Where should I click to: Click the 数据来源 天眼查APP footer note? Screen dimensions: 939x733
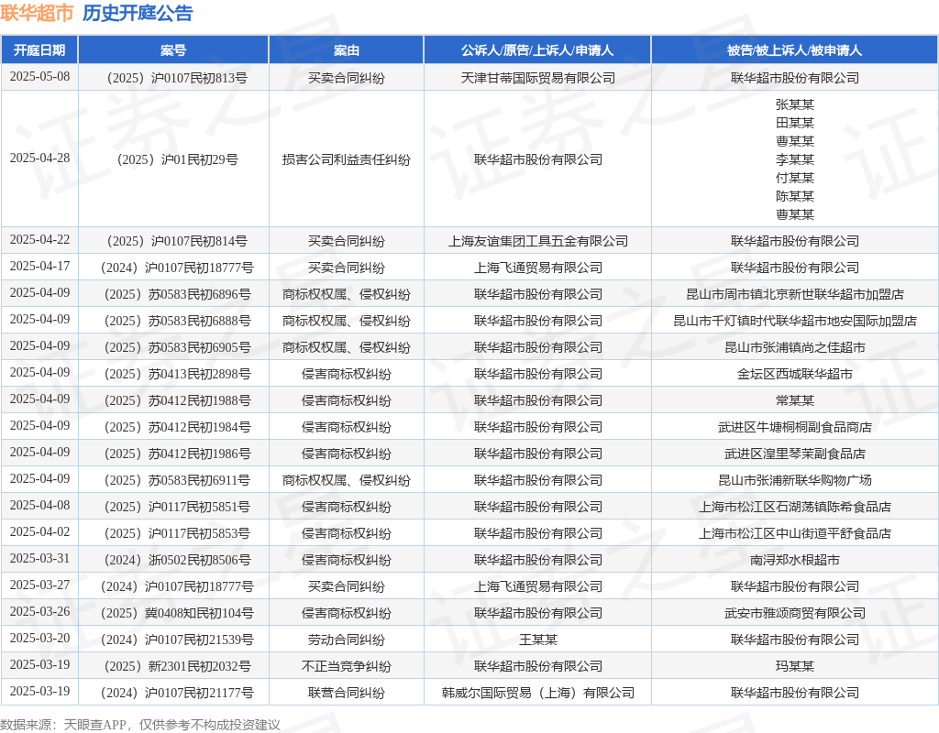(x=139, y=725)
